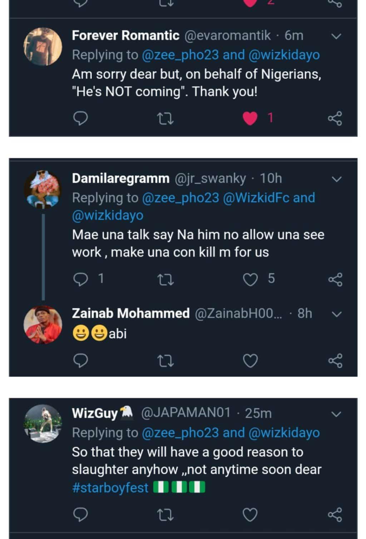View Forever Romantic's profile picture
The width and height of the screenshot is (366, 539).
tap(43, 47)
